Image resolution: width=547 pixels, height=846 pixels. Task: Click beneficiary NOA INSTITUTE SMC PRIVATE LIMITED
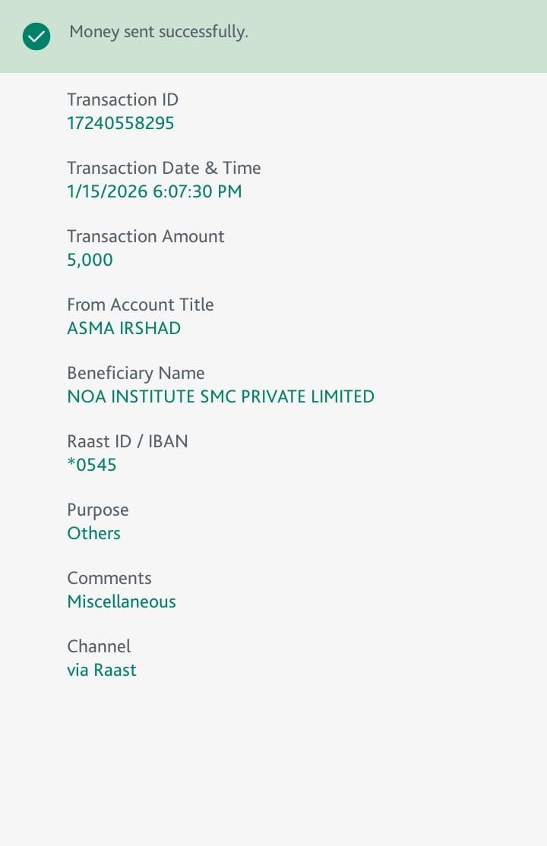(220, 396)
